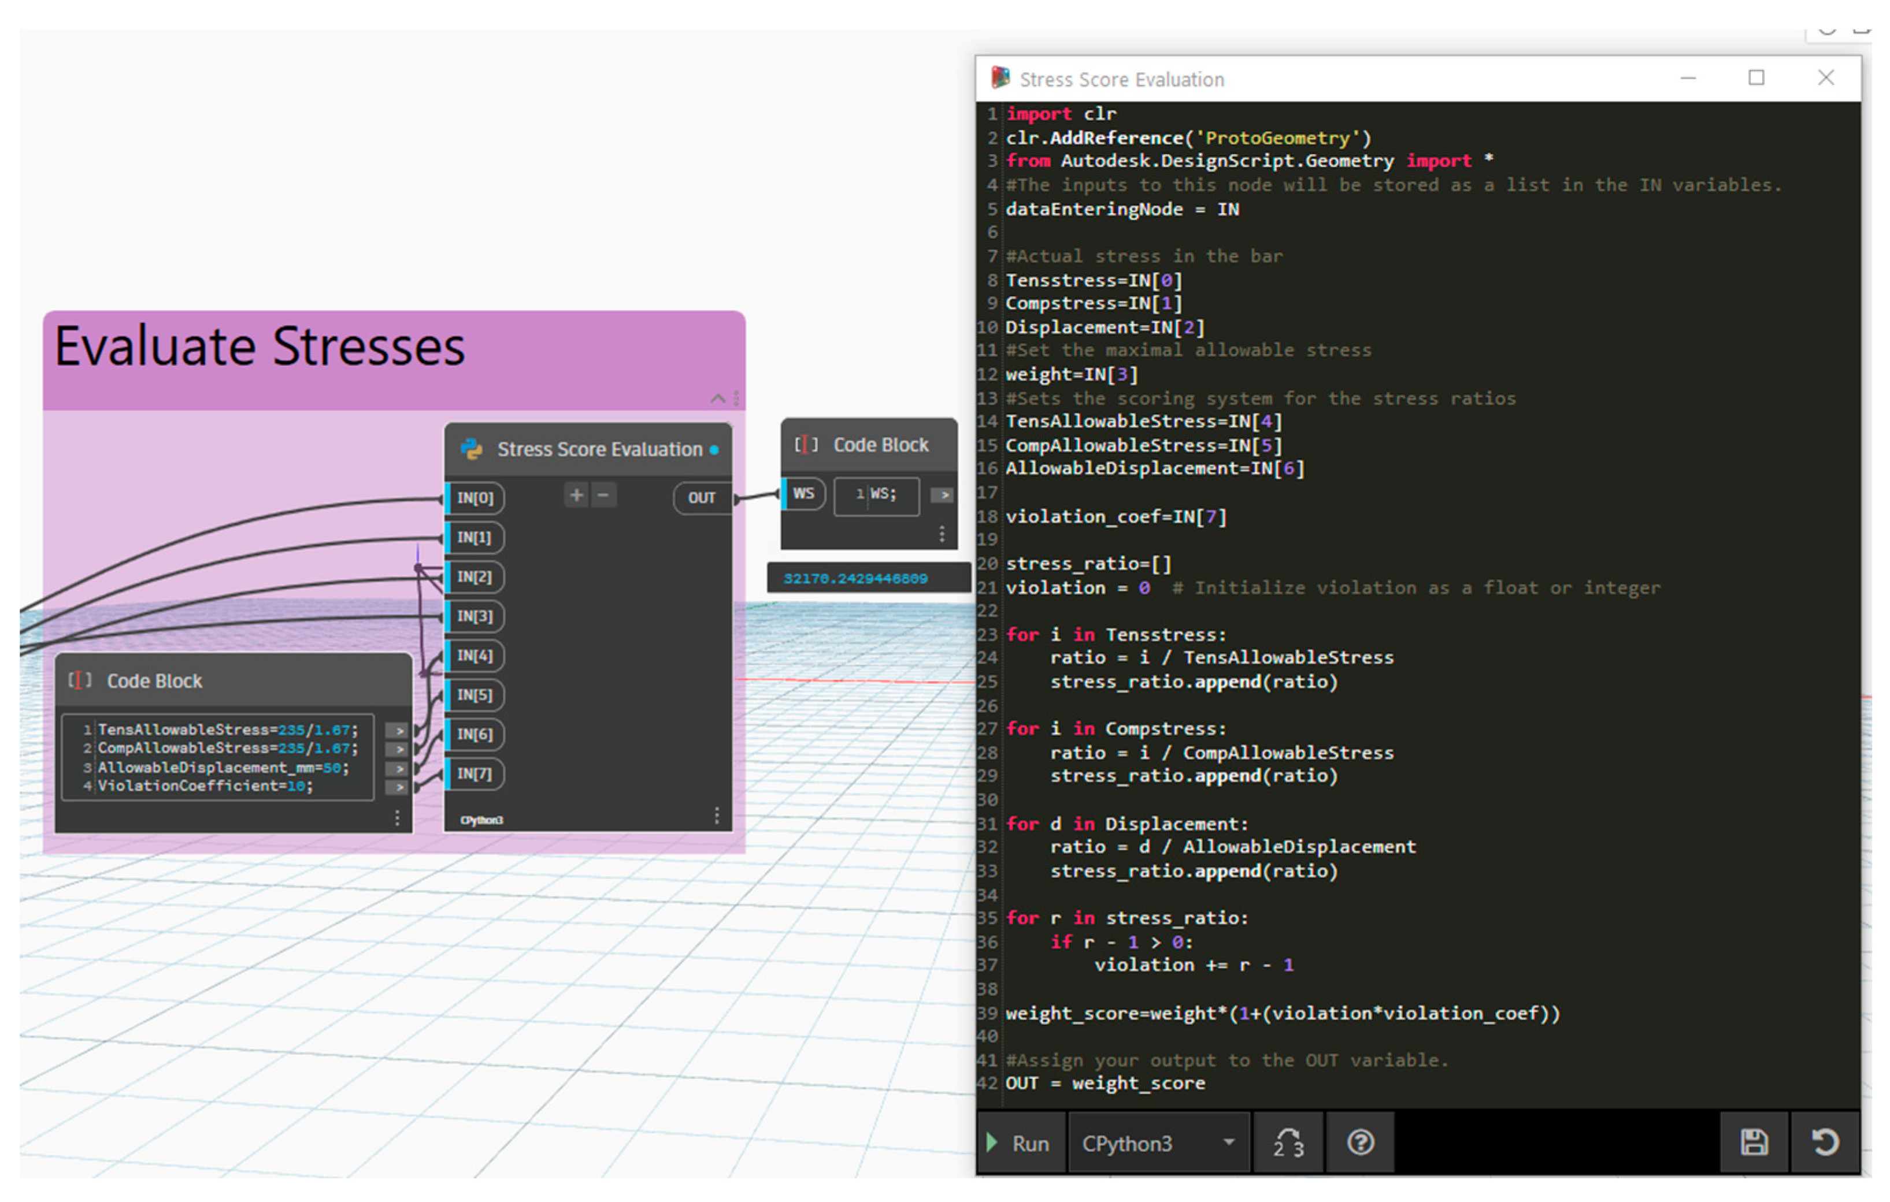Open Stress Score Evaluation node's three-dot menu
1890x1202 pixels.
(x=717, y=816)
